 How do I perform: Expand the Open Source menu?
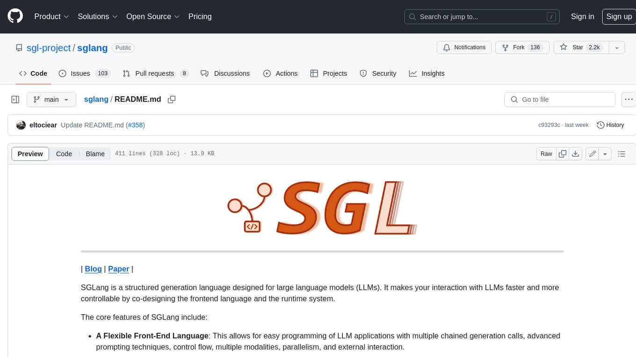(x=153, y=16)
